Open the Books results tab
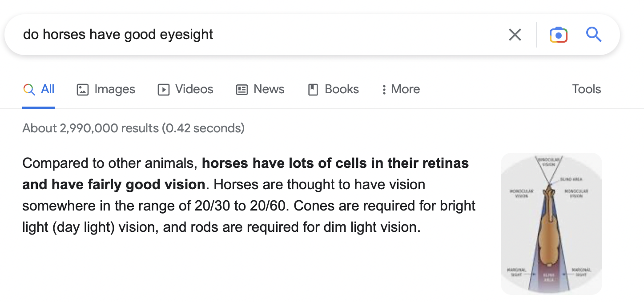Screen dimensions: 644x302 tap(334, 89)
